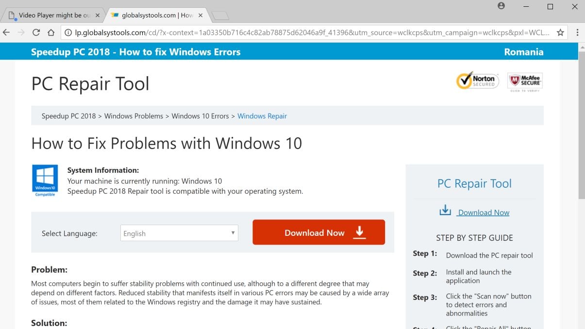
Task: Click the Problem: heading
Action: pyautogui.click(x=49, y=269)
